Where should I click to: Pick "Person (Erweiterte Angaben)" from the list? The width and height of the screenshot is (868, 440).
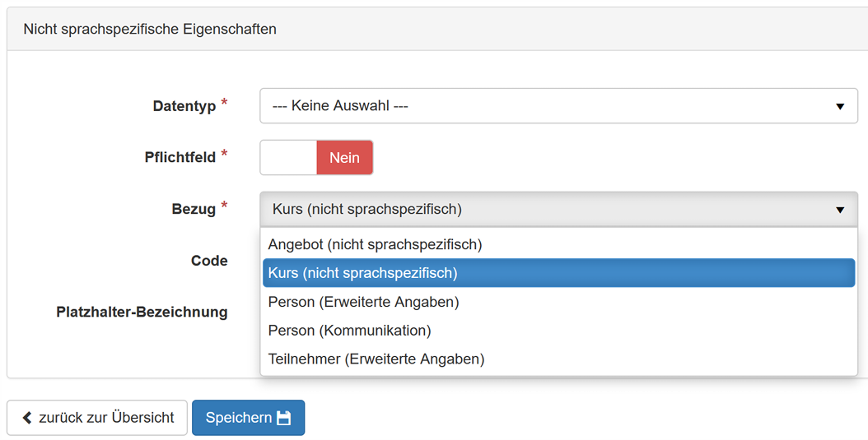coord(363,302)
